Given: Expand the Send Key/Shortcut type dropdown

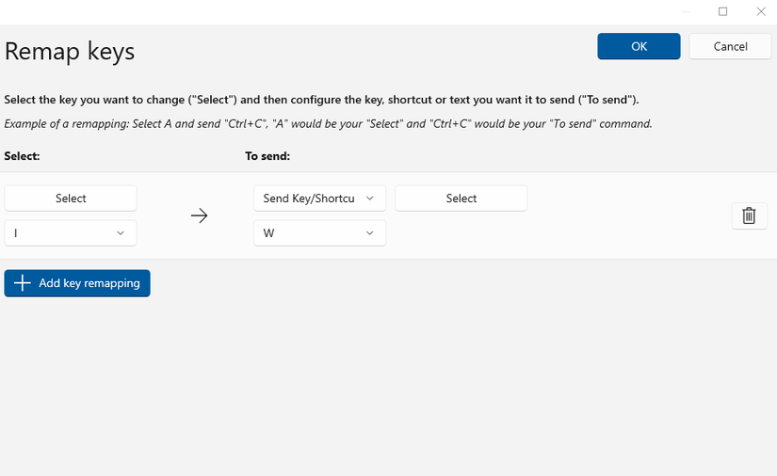Looking at the screenshot, I should pyautogui.click(x=319, y=198).
